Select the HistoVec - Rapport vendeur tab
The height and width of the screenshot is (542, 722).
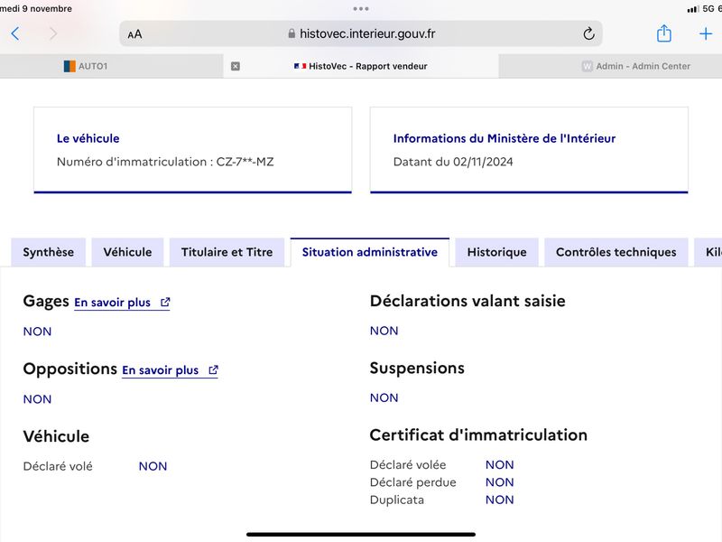pos(361,66)
